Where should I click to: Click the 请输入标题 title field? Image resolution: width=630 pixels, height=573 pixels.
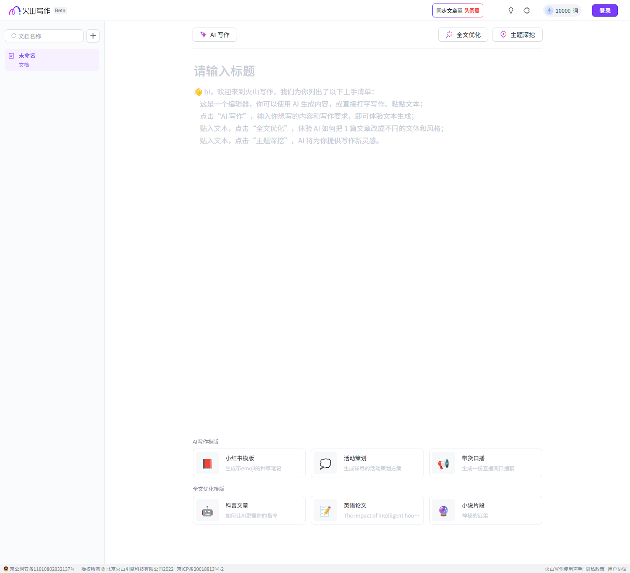pos(368,71)
